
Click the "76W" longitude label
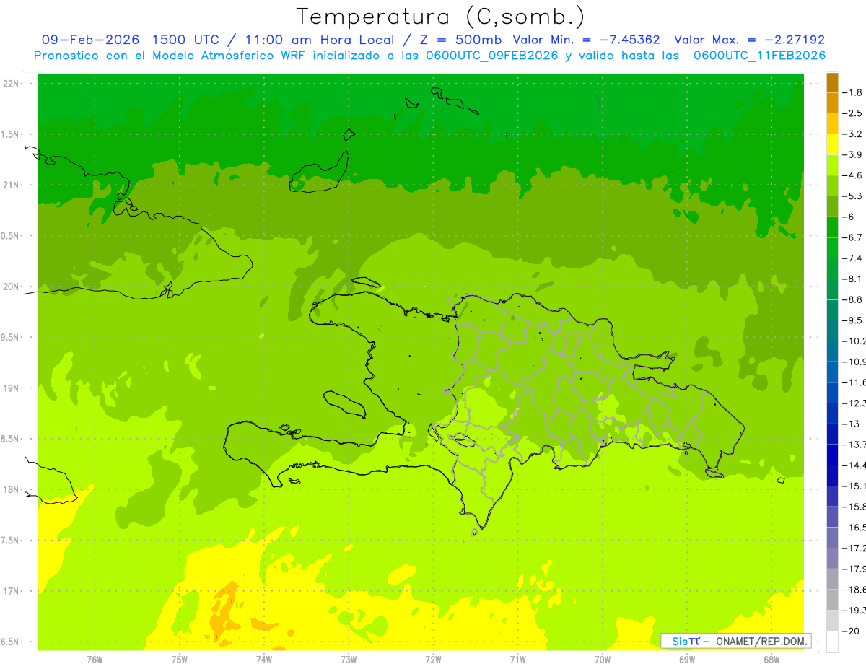coord(95,660)
